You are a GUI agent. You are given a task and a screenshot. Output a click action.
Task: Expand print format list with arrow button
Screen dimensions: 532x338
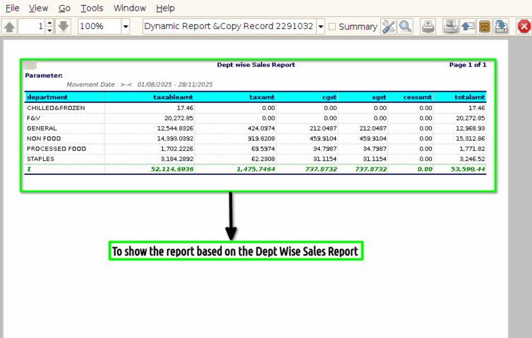320,26
